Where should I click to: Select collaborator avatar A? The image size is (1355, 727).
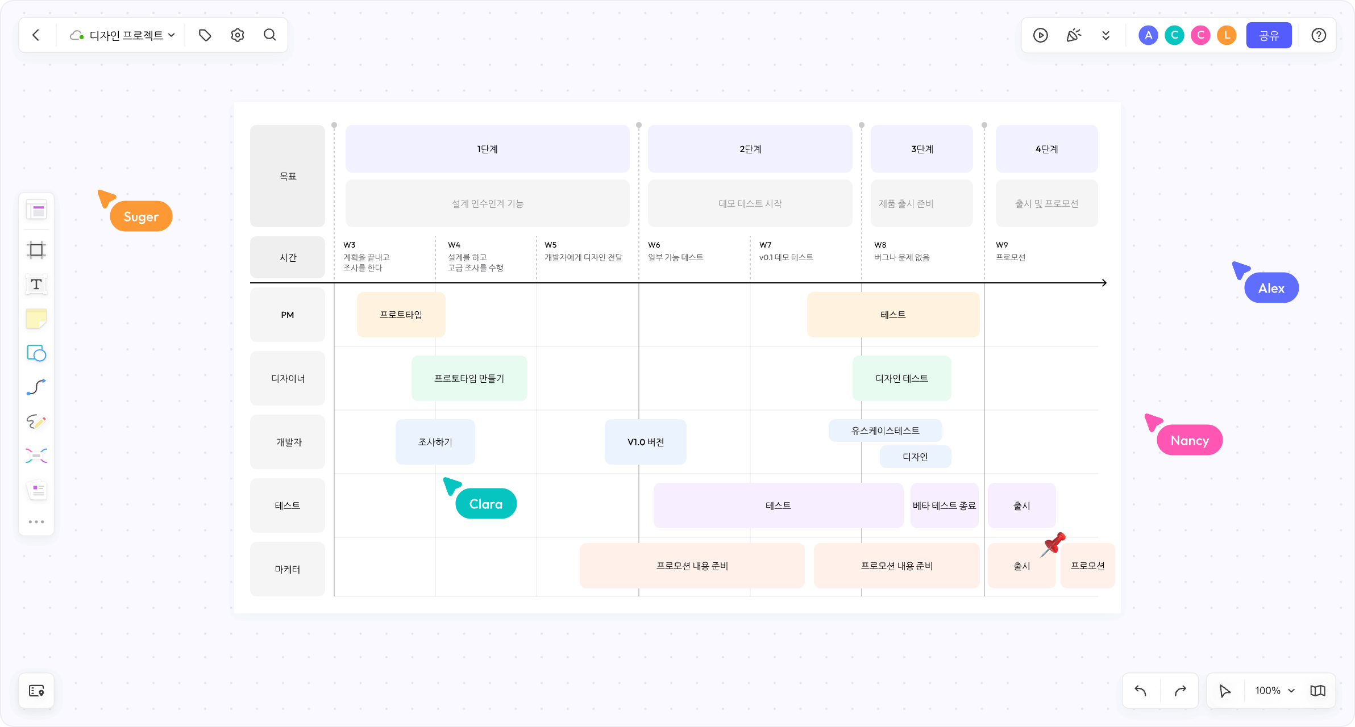(x=1149, y=35)
